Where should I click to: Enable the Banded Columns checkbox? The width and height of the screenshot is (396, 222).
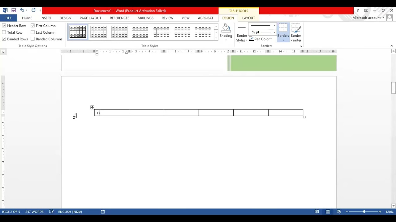(x=32, y=39)
